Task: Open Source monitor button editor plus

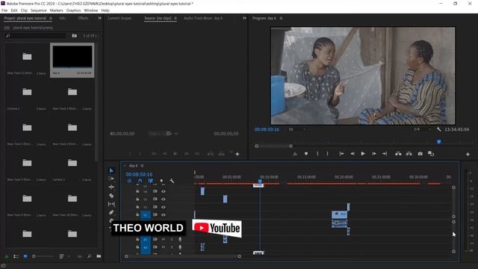Action: tap(238, 155)
